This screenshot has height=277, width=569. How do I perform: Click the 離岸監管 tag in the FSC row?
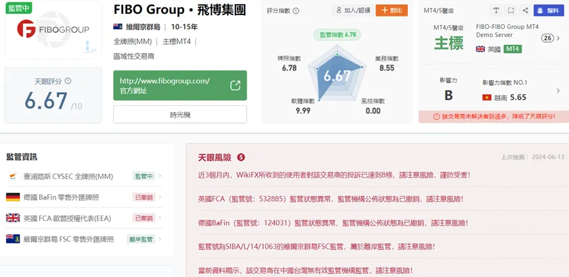(141, 239)
